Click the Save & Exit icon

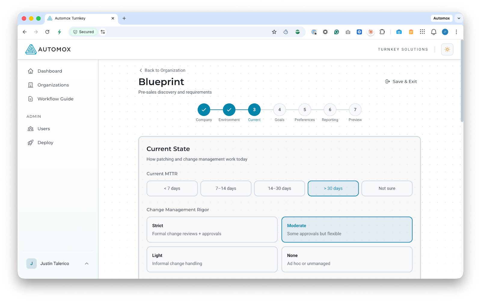[388, 82]
